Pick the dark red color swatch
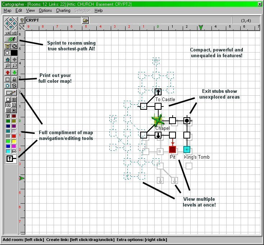Viewport: 264px width, 245px height. [14, 116]
